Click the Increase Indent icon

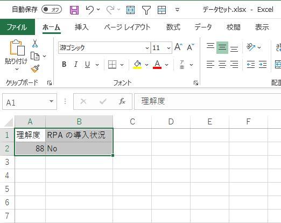(263, 64)
